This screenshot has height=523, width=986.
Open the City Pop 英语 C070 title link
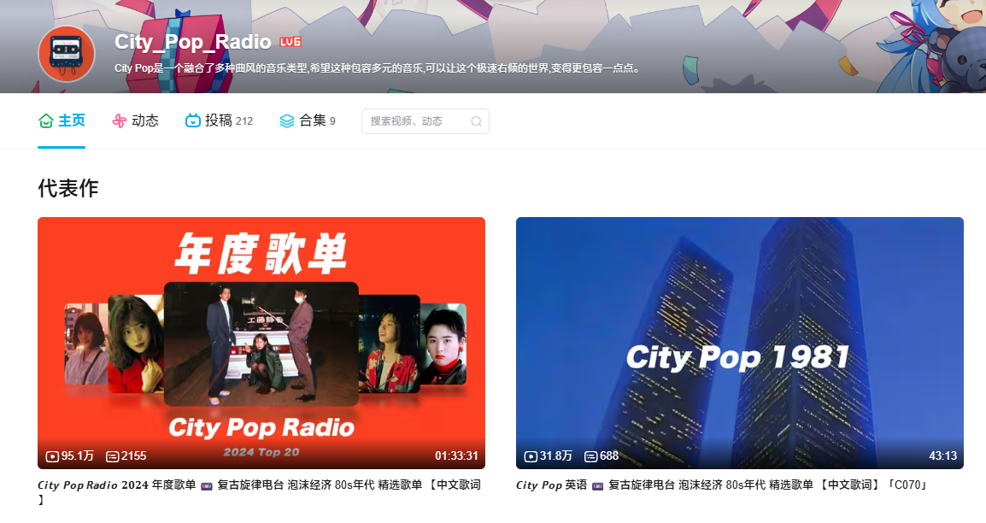[722, 485]
